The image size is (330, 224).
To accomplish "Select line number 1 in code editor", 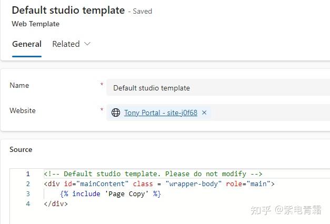I will pyautogui.click(x=28, y=174).
